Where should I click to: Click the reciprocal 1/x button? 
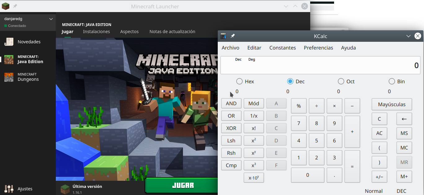pos(254,116)
